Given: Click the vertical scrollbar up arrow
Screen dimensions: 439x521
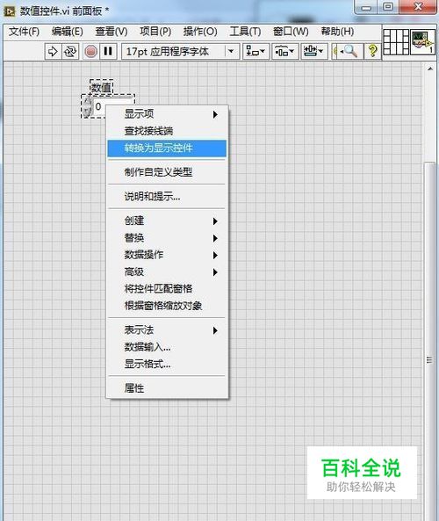Looking at the screenshot, I should [x=430, y=69].
